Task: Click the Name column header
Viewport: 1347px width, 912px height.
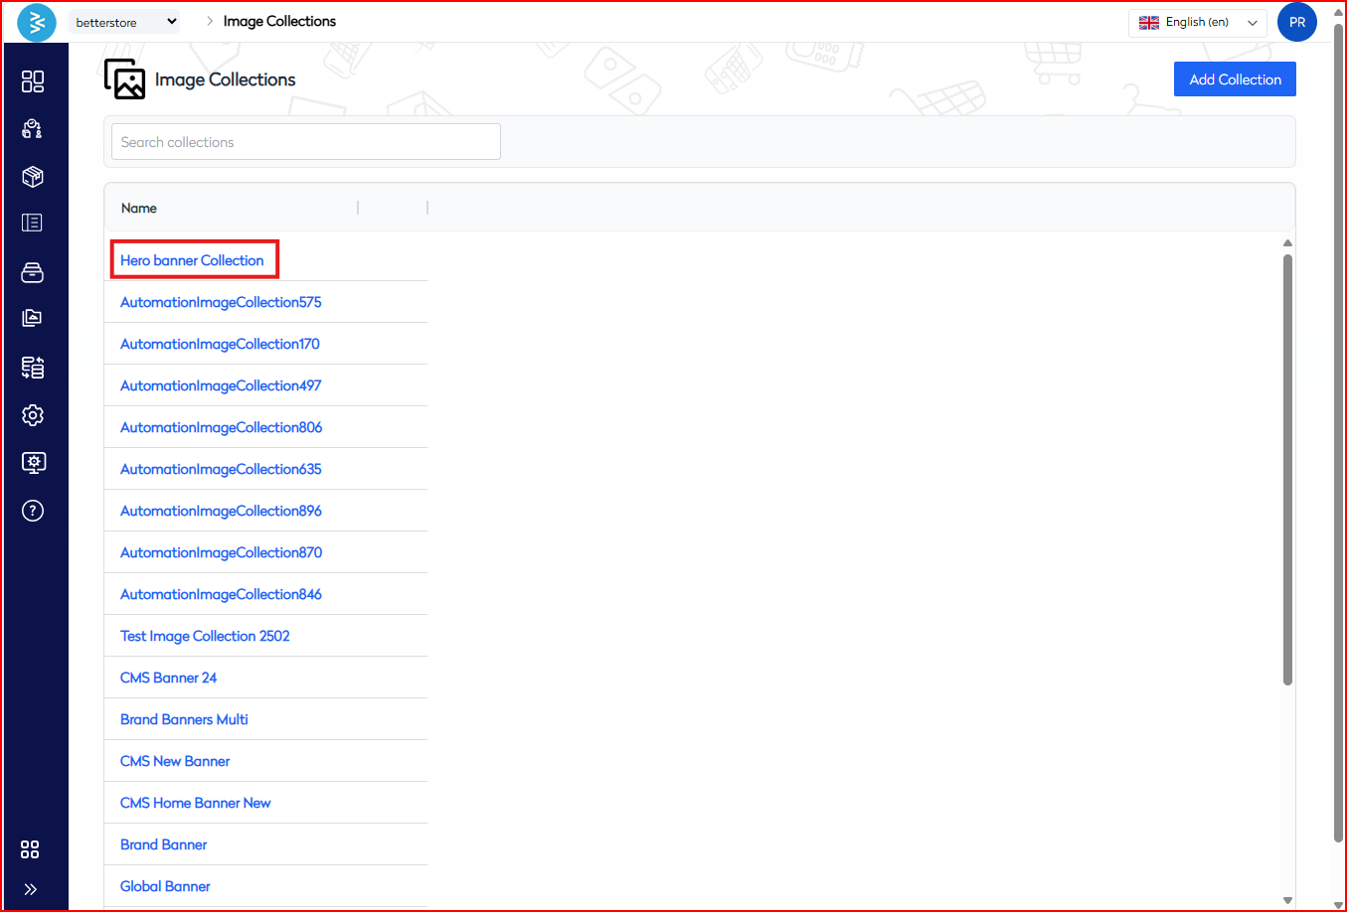Action: click(139, 208)
